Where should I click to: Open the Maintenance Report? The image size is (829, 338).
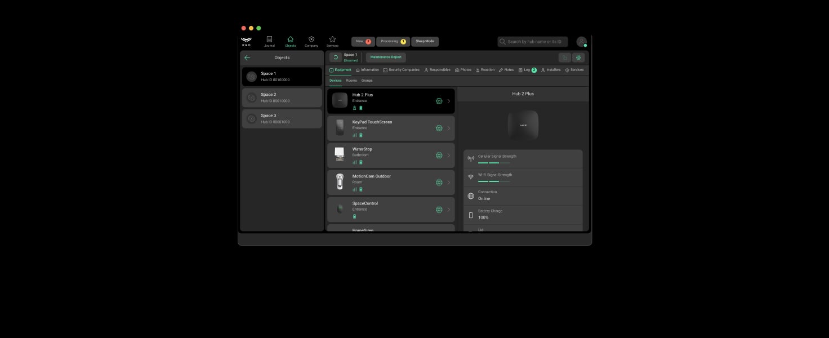(x=385, y=57)
